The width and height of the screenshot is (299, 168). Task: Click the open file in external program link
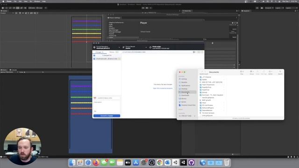tap(163, 88)
